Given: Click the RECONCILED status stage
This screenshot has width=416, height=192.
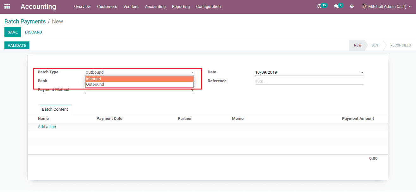Looking at the screenshot, I should pos(400,46).
